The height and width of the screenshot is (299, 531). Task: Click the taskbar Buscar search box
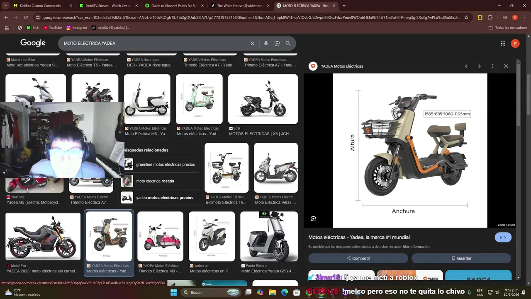210,292
